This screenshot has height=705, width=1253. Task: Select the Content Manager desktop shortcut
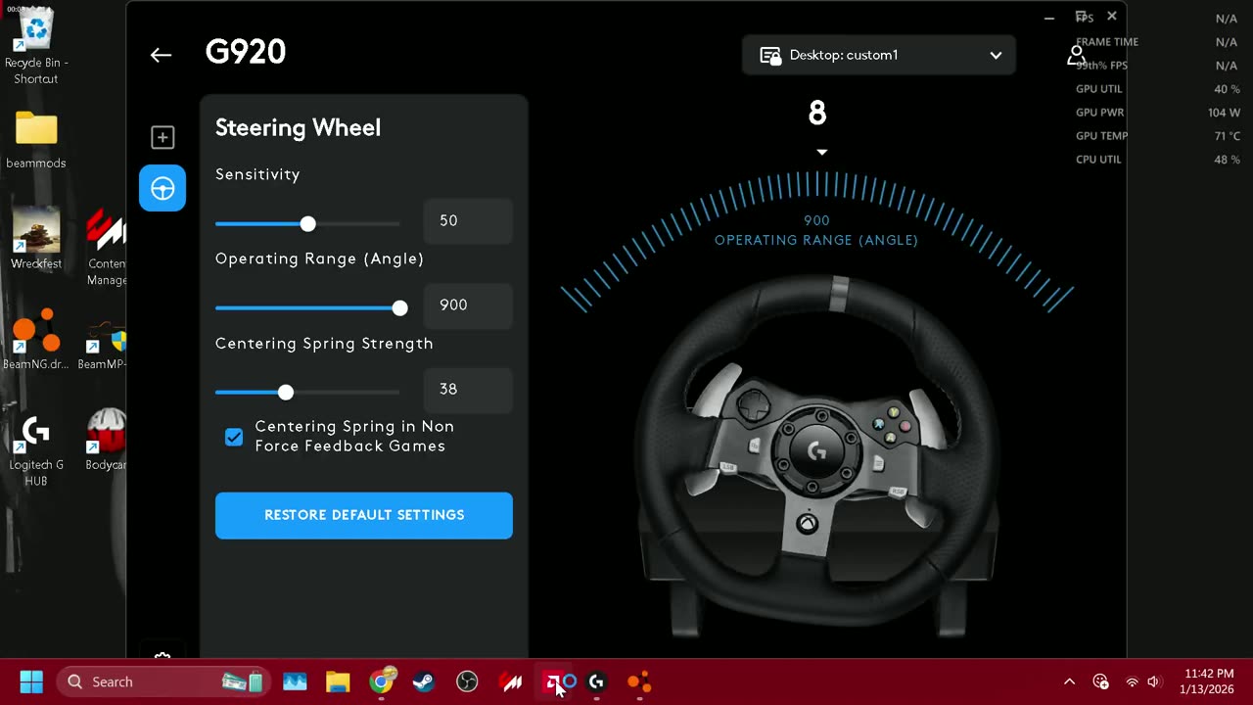pyautogui.click(x=106, y=248)
